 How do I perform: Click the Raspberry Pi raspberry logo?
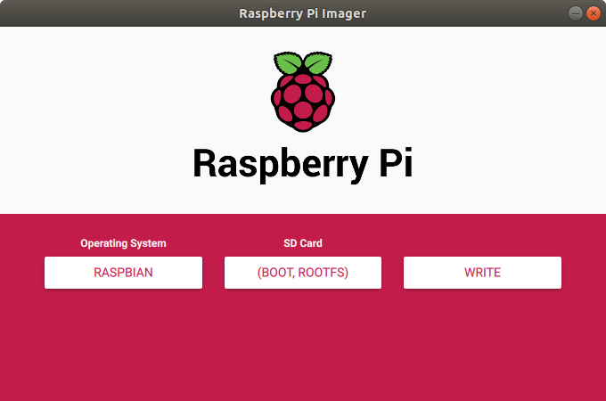[303, 92]
